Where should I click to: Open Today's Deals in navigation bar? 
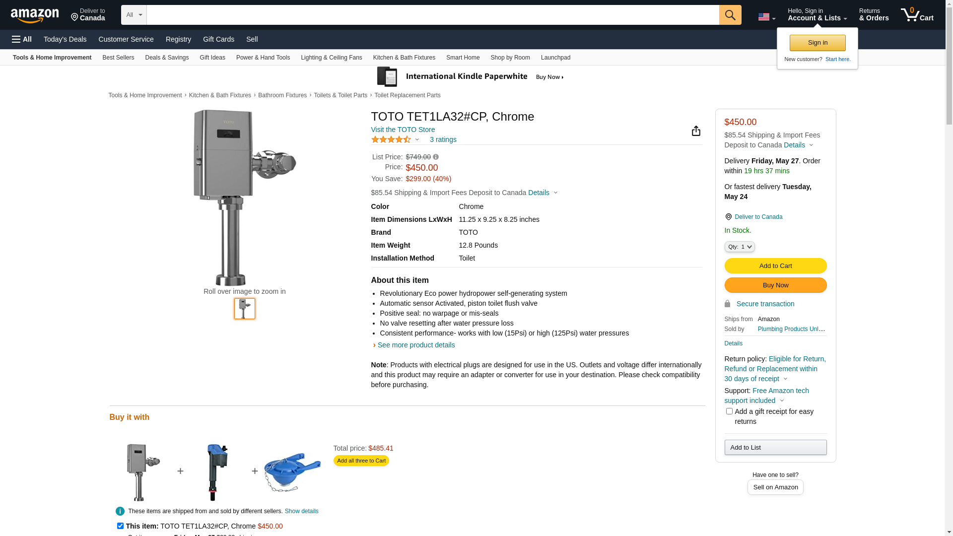pyautogui.click(x=65, y=39)
